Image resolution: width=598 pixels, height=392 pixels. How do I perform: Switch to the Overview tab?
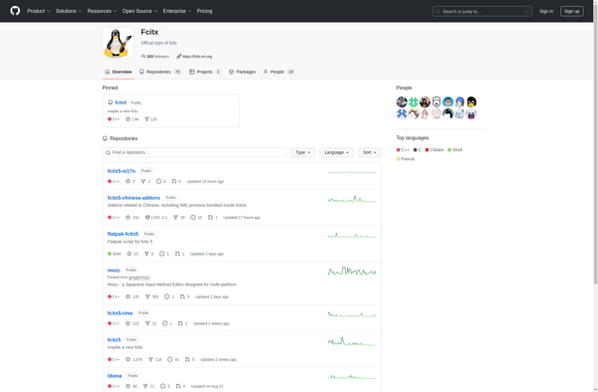(x=119, y=72)
